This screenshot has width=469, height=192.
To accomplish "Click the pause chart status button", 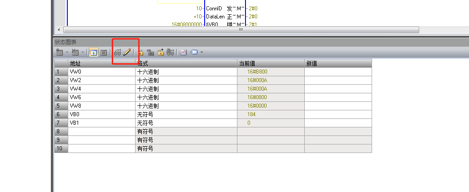I will (x=103, y=52).
